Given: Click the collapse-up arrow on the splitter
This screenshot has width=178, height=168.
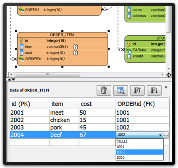Looking at the screenshot, I should point(9,79).
